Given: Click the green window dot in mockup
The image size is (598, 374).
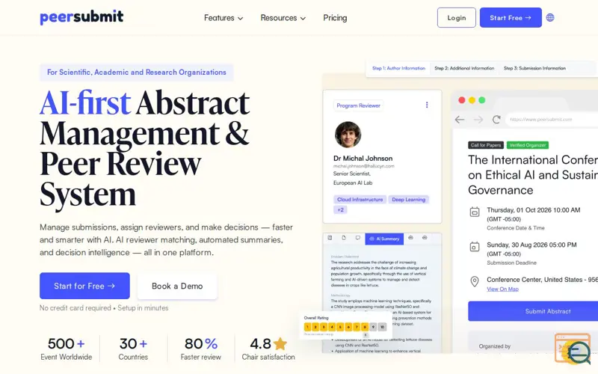Looking at the screenshot, I should point(482,100).
